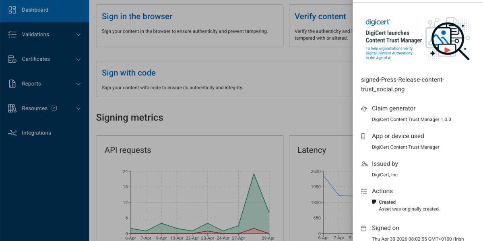The image size is (483, 241).
Task: Open the Verify content link
Action: 320,16
